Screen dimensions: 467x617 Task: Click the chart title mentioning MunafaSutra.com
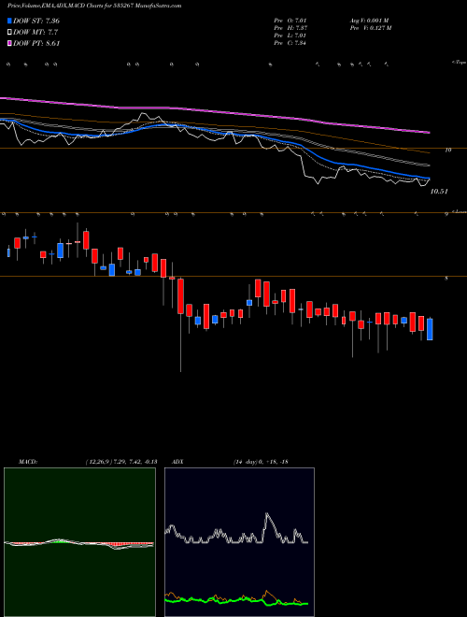tap(94, 6)
